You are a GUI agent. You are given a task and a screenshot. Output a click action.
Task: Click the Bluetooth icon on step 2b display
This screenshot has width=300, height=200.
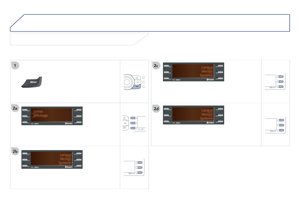tap(69, 167)
